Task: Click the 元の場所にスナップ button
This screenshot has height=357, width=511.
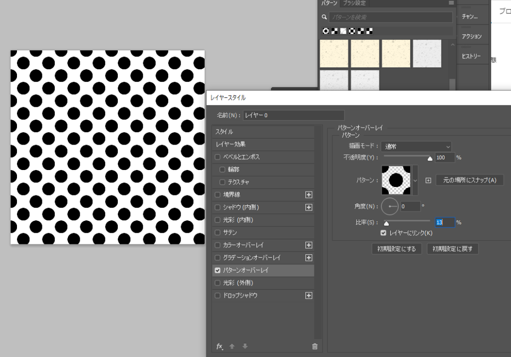Action: [470, 180]
